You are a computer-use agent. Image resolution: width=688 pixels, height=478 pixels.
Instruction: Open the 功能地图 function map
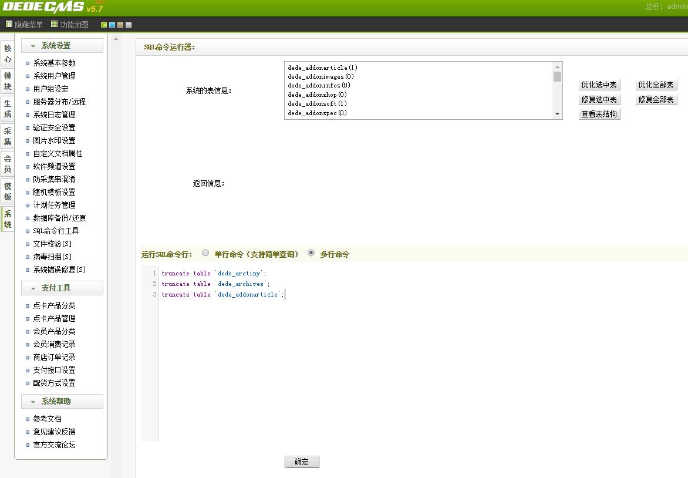point(70,25)
